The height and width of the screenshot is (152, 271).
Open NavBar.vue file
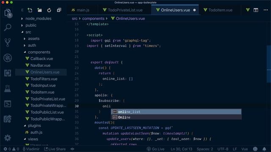coord(41,65)
